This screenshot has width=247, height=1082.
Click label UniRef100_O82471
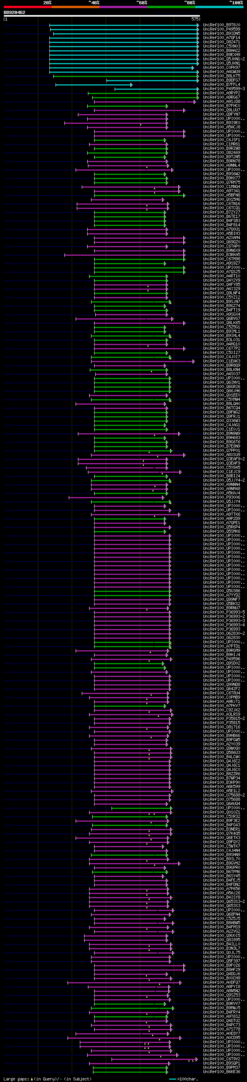[x=222, y=42]
